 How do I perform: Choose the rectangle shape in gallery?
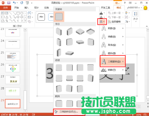click(18, 13)
